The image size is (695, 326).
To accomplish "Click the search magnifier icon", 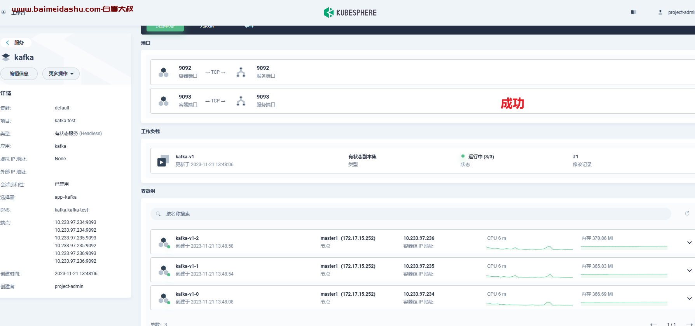I will pyautogui.click(x=158, y=214).
